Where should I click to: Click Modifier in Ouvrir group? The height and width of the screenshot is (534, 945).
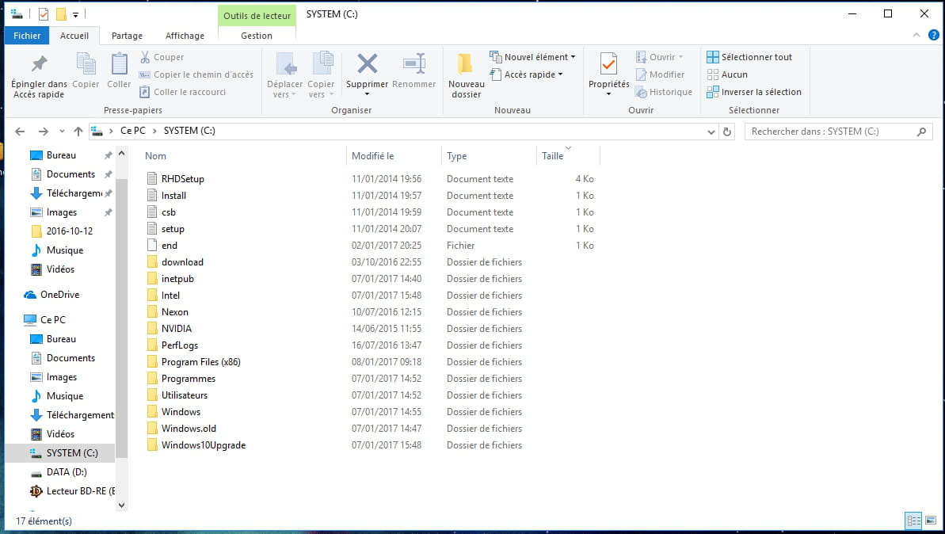[x=661, y=74]
